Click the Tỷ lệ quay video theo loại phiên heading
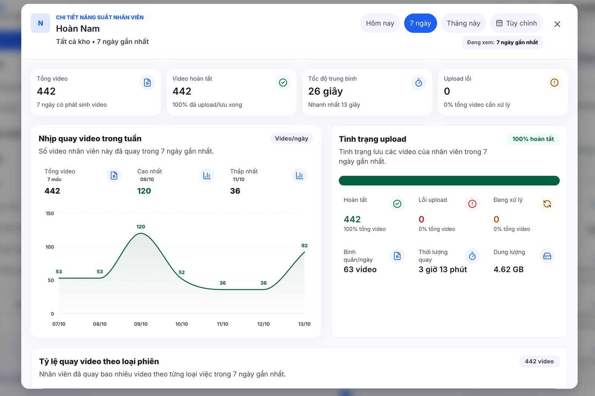 coord(99,361)
